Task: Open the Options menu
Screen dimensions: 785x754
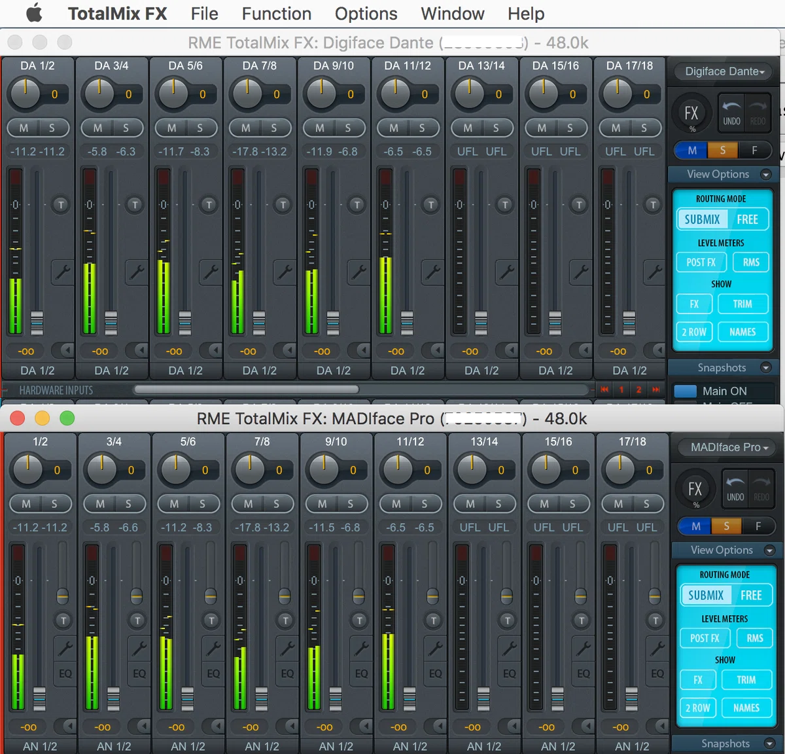Action: coord(366,14)
